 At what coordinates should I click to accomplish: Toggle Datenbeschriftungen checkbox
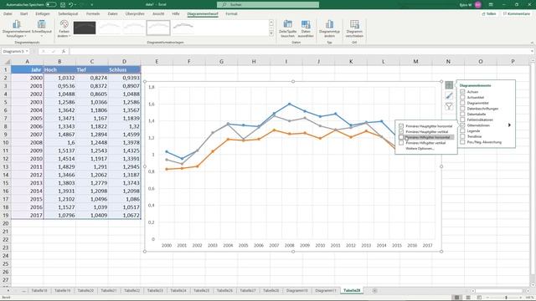(x=462, y=109)
